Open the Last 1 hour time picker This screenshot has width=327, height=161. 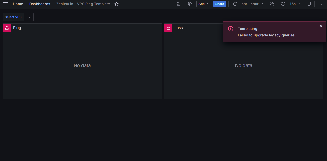(x=249, y=4)
